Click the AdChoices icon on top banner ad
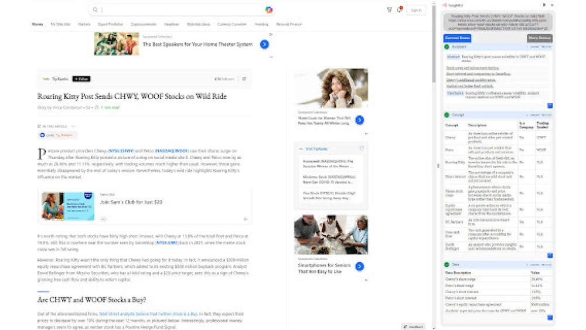This screenshot has height=330, width=586. [271, 35]
